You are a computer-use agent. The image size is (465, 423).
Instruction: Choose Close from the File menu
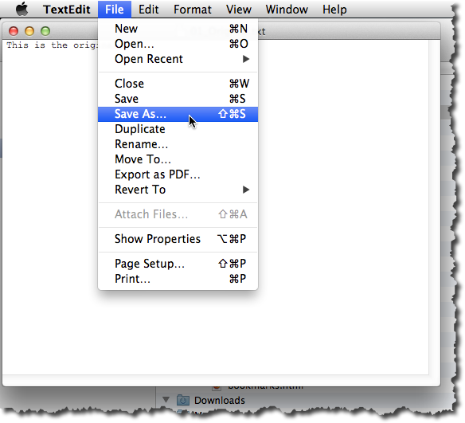pyautogui.click(x=178, y=84)
